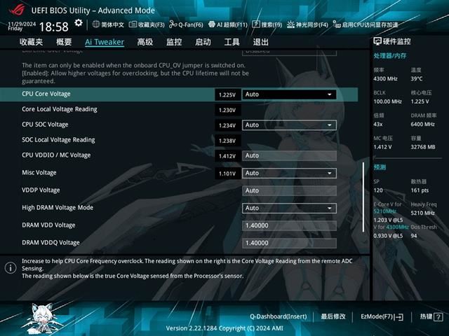449x336 pixels.
Task: Click the EzMode(F7) switch arrow icon
Action: click(399, 316)
